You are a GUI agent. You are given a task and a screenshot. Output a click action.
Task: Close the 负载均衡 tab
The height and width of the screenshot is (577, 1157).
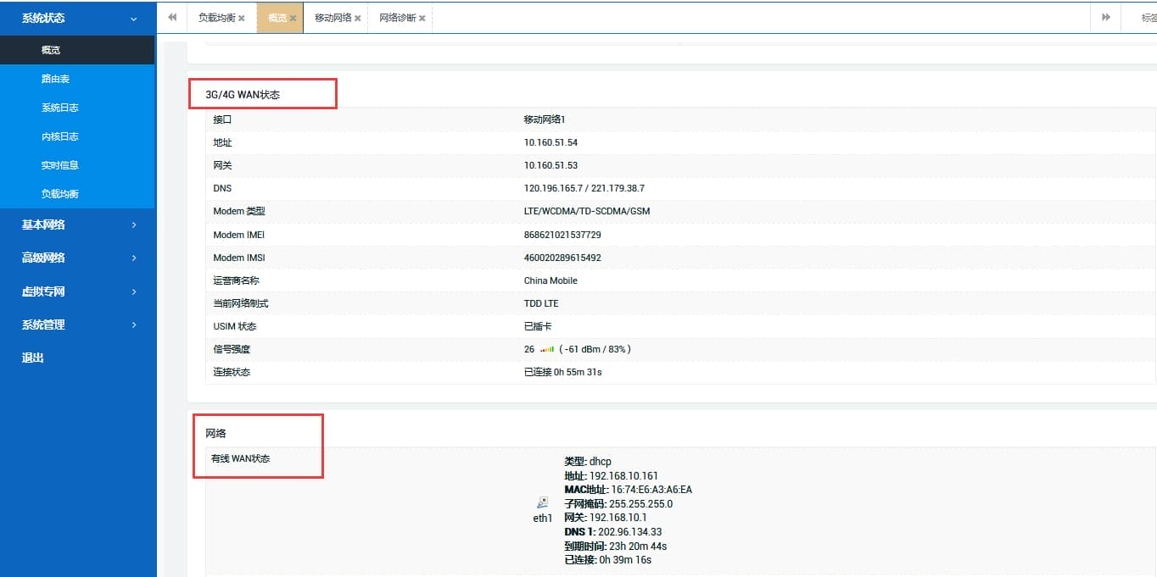pos(242,18)
